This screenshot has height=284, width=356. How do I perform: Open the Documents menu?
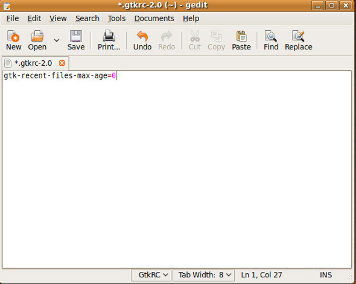[154, 18]
